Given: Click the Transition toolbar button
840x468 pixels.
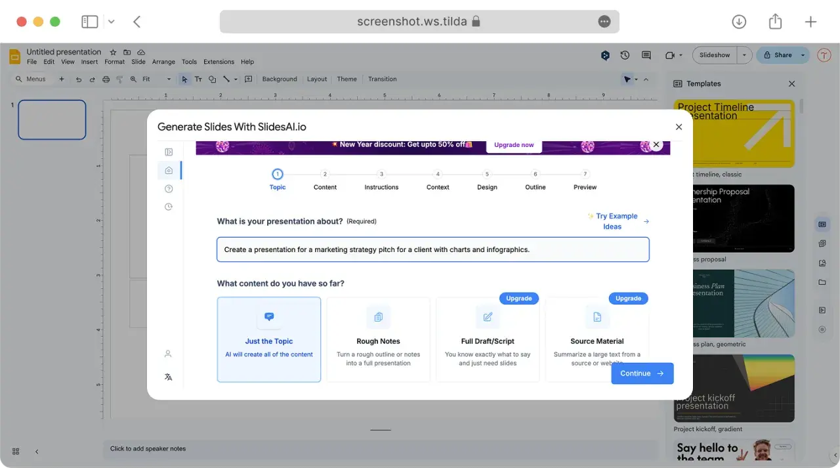Looking at the screenshot, I should pyautogui.click(x=383, y=79).
